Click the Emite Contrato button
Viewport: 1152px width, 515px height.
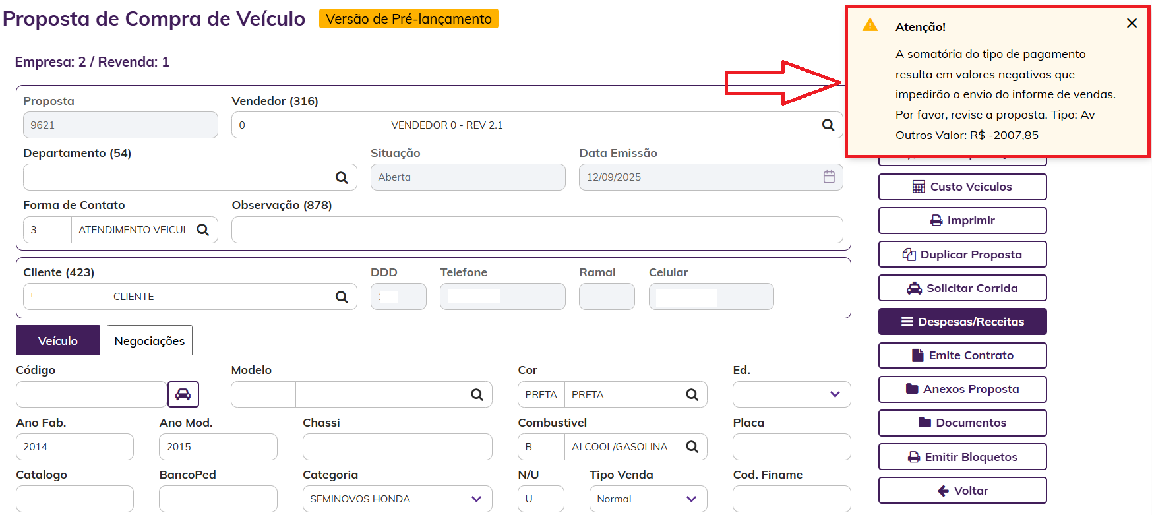tap(962, 355)
